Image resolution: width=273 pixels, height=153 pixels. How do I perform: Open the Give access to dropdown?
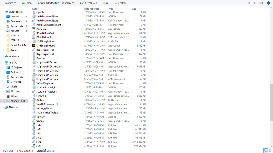[89, 3]
